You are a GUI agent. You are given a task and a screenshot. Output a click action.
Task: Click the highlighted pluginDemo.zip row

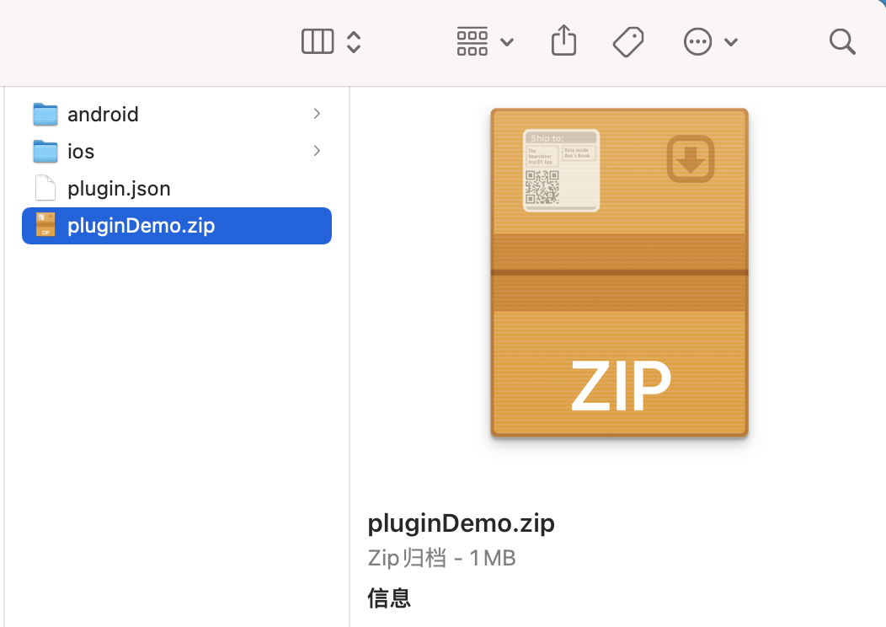click(176, 226)
